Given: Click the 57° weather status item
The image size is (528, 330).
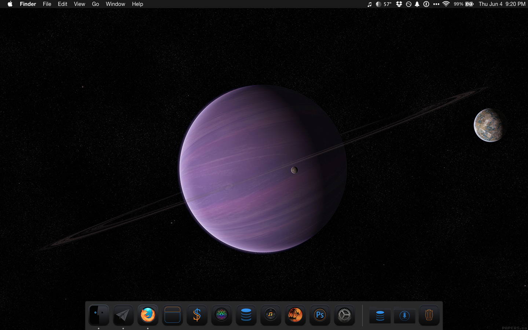Looking at the screenshot, I should pos(384,4).
